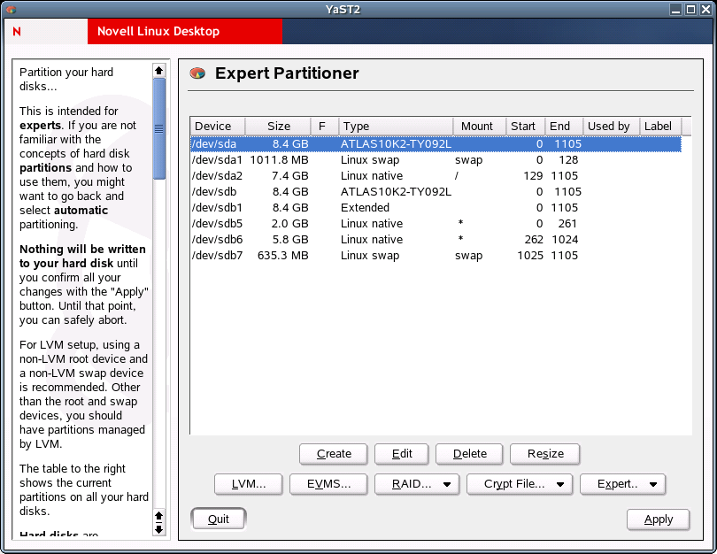Click the F column header
The height and width of the screenshot is (554, 717).
pyautogui.click(x=325, y=127)
